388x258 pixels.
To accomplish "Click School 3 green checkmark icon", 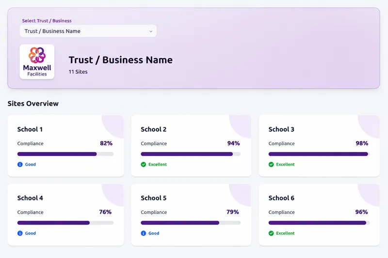I will coord(271,165).
